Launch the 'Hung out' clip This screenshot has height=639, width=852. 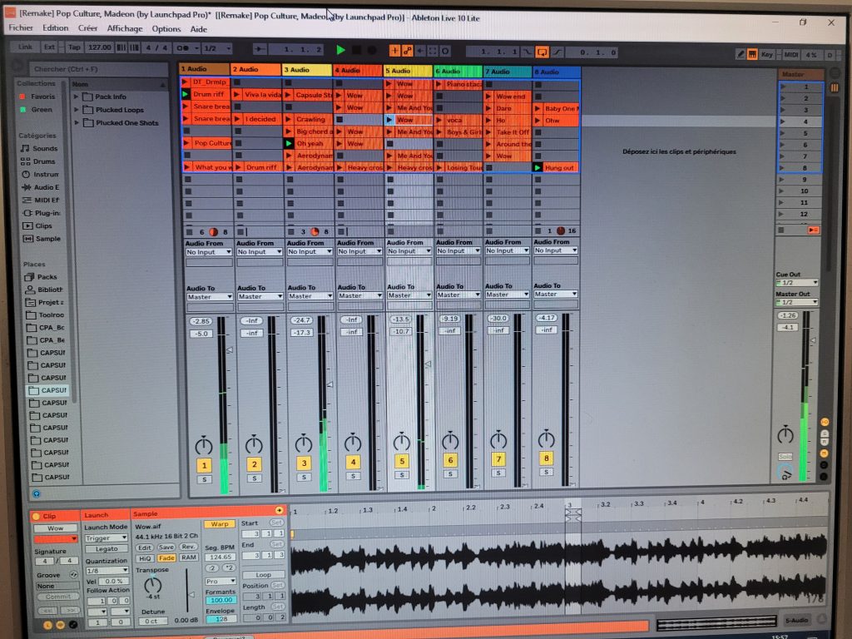pos(538,167)
